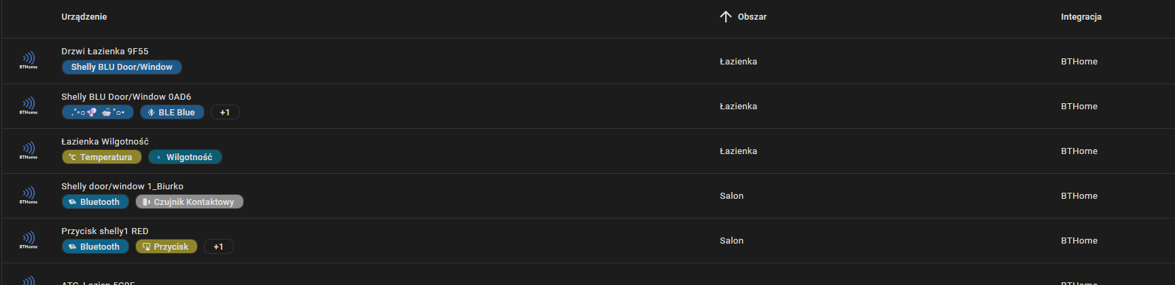Click BTHome icon of Shelly door/window 1_Biurko
The width and height of the screenshot is (1175, 285).
(x=29, y=195)
